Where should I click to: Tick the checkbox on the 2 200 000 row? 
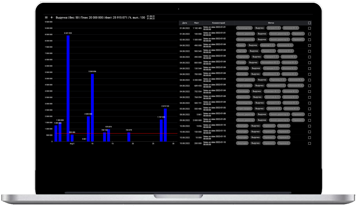pyautogui.click(x=309, y=80)
